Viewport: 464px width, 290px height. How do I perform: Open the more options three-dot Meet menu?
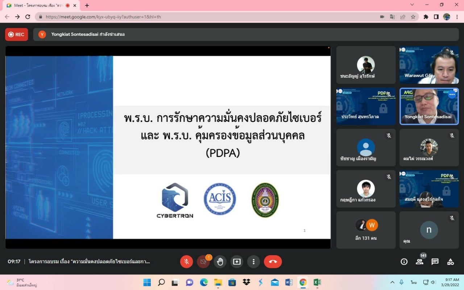point(253,262)
